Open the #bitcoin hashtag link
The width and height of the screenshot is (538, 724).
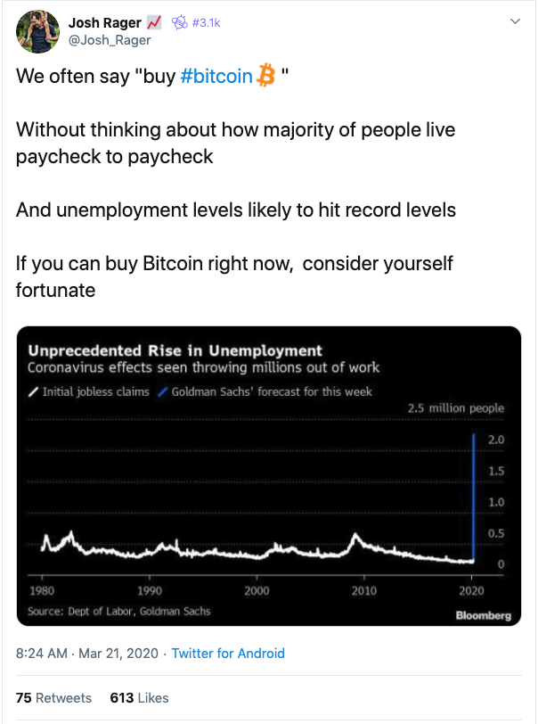pyautogui.click(x=216, y=76)
